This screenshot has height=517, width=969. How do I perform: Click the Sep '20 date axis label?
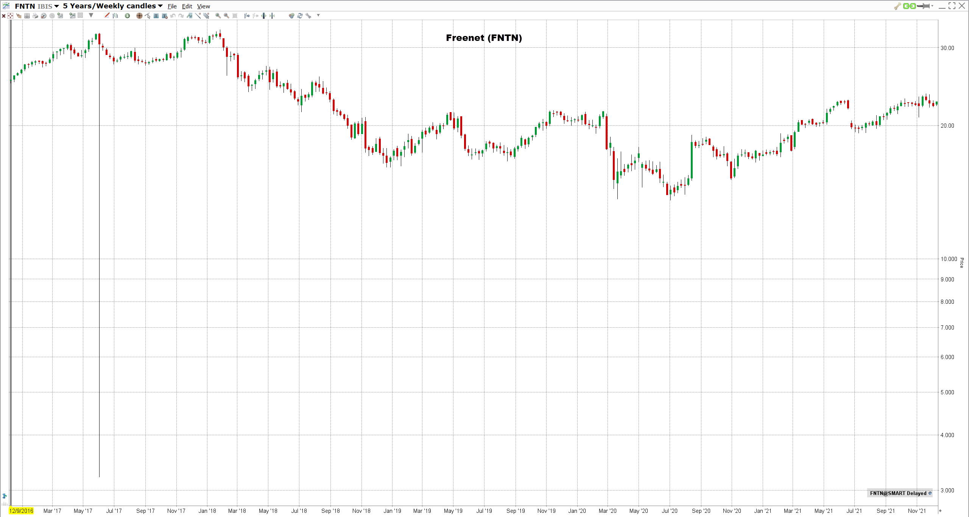point(701,511)
